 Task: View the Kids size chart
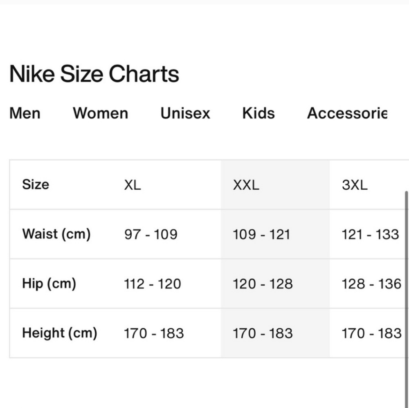(x=258, y=114)
